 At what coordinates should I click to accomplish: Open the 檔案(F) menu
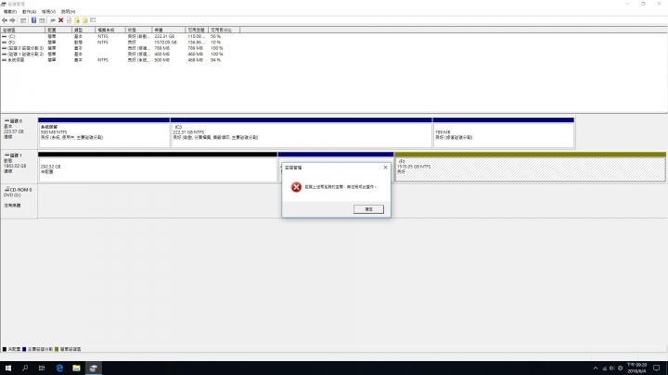[x=10, y=11]
